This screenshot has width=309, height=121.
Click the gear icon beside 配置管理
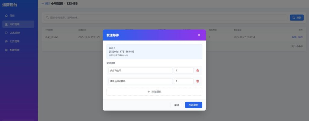point(6,50)
